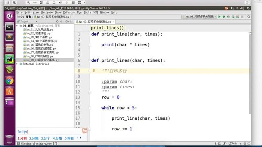The width and height of the screenshot is (262, 147).
Task: Open Sublime Text from the dock
Action: 9,37
